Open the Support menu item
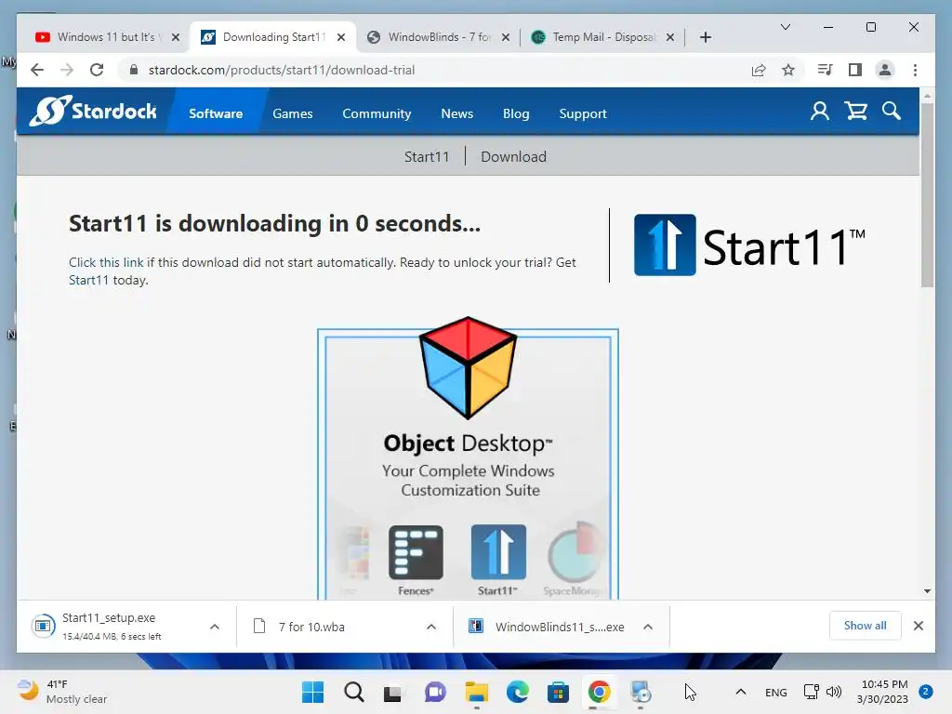The width and height of the screenshot is (952, 714). [x=583, y=113]
